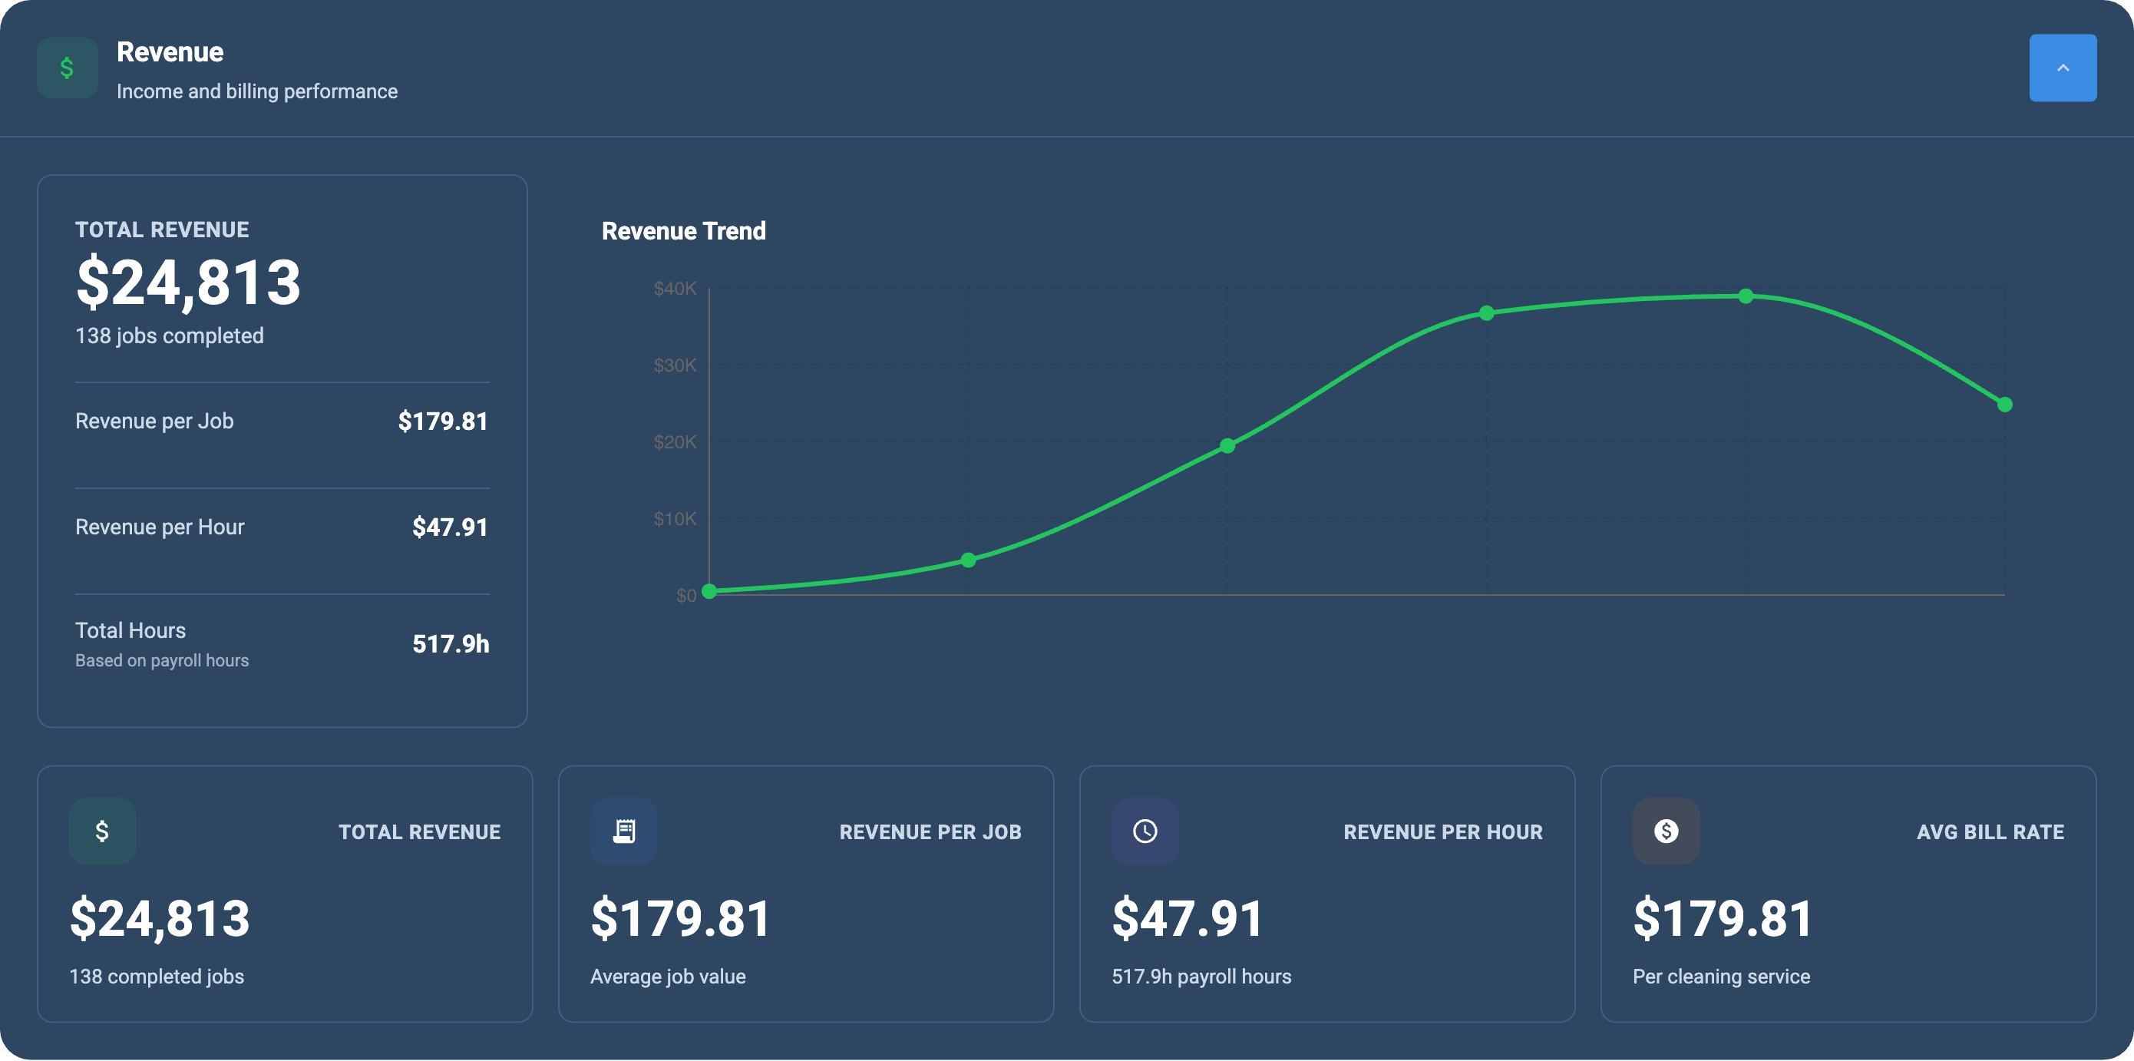Click the dollar icon on Total Revenue card
Screen dimensions: 2134x1061
102,831
